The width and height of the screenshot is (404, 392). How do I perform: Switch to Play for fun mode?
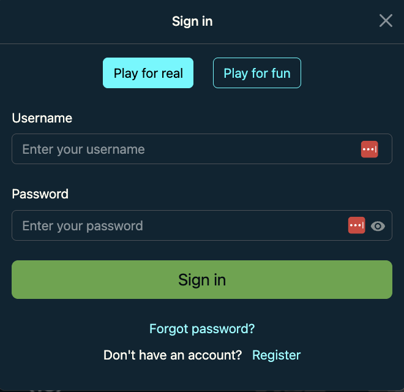(257, 73)
